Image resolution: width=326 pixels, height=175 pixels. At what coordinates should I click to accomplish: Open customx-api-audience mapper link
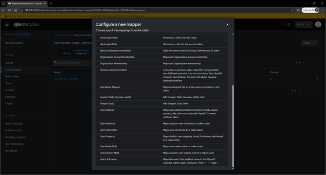66,79
